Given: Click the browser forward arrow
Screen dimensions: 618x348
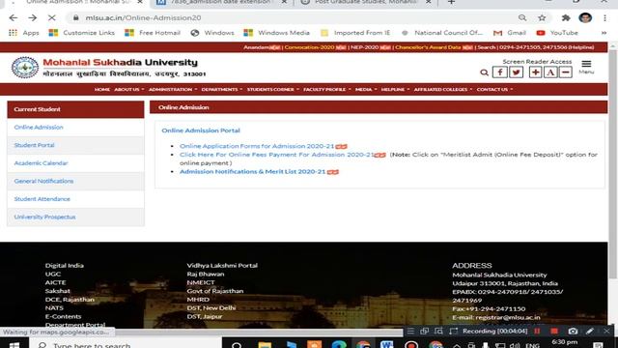Looking at the screenshot, I should [32, 17].
